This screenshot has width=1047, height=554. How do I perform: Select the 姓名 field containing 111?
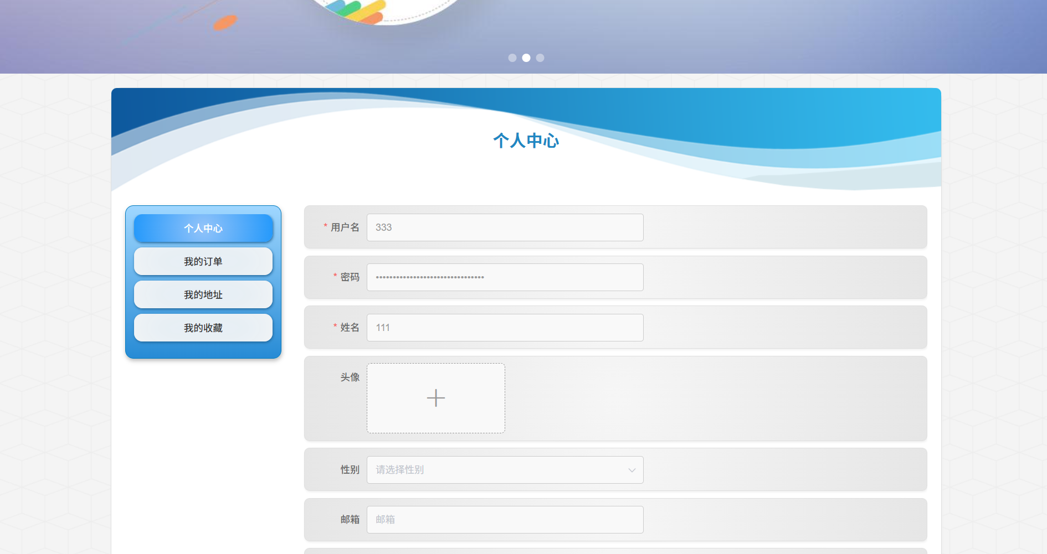[505, 327]
